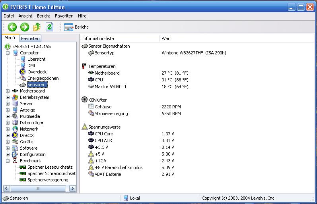Open Speicherverzögerung benchmark
This screenshot has height=204, width=317.
coord(48,180)
